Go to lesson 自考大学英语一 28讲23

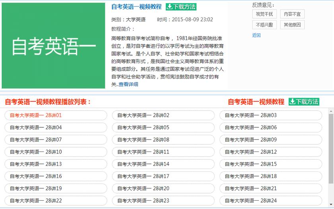tap(163, 201)
